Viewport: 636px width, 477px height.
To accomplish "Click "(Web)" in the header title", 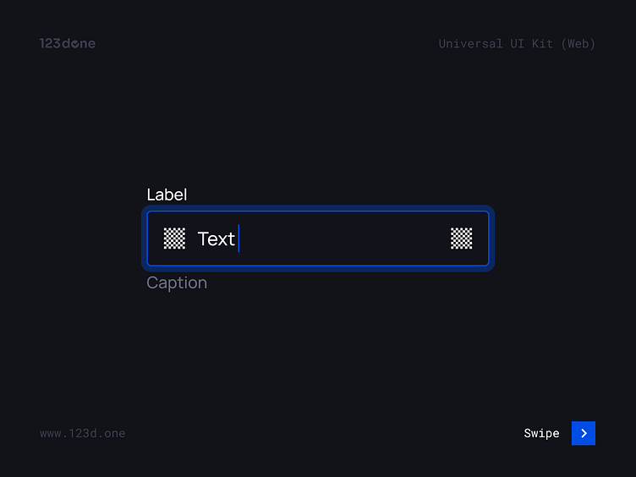I will click(578, 43).
